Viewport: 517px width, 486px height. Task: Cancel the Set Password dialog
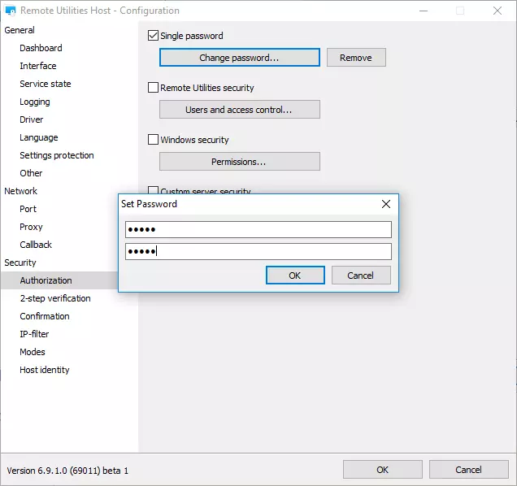(360, 276)
